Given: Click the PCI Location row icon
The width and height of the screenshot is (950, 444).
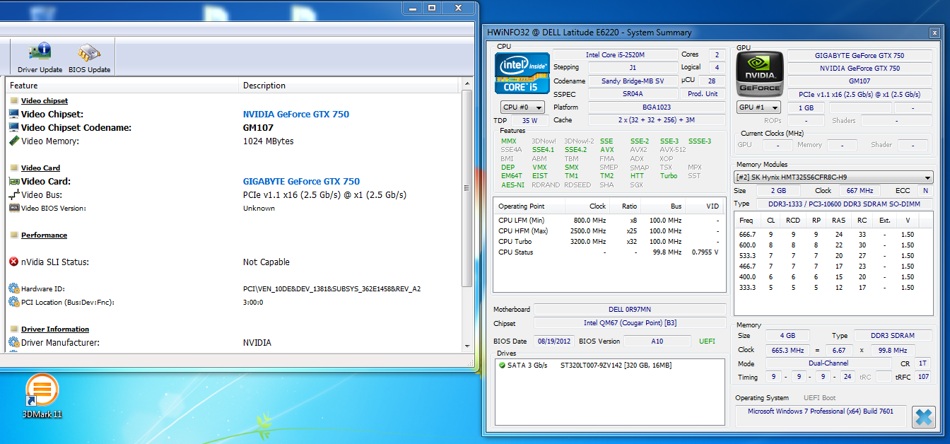Looking at the screenshot, I should tap(13, 302).
